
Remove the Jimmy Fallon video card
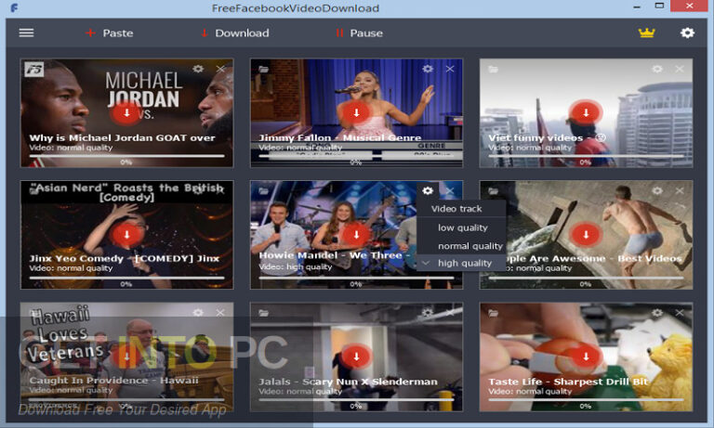450,69
